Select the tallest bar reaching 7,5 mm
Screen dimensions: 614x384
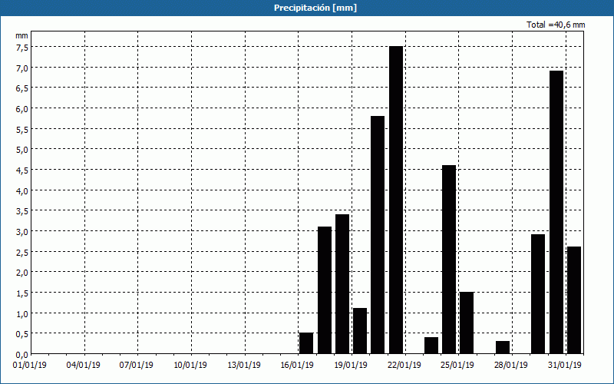click(x=396, y=200)
